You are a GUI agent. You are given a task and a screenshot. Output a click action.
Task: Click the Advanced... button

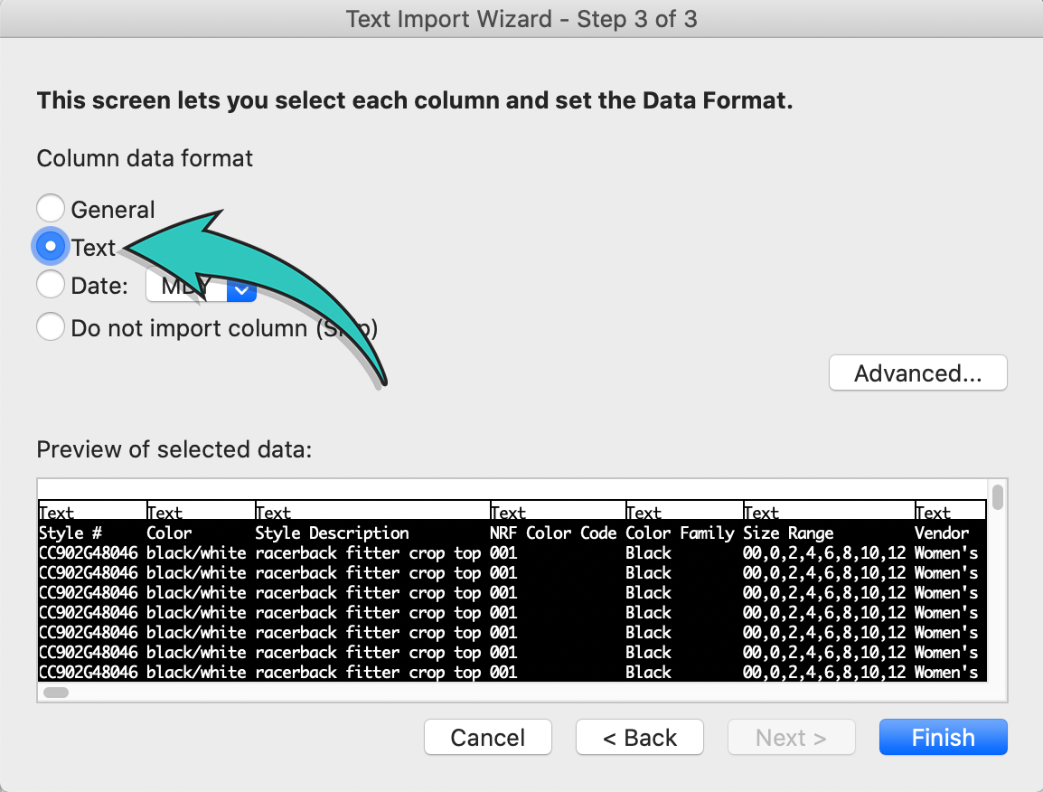917,373
